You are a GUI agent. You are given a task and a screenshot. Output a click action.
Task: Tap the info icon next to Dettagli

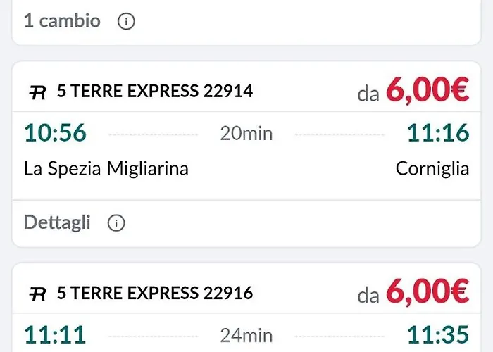(x=116, y=223)
